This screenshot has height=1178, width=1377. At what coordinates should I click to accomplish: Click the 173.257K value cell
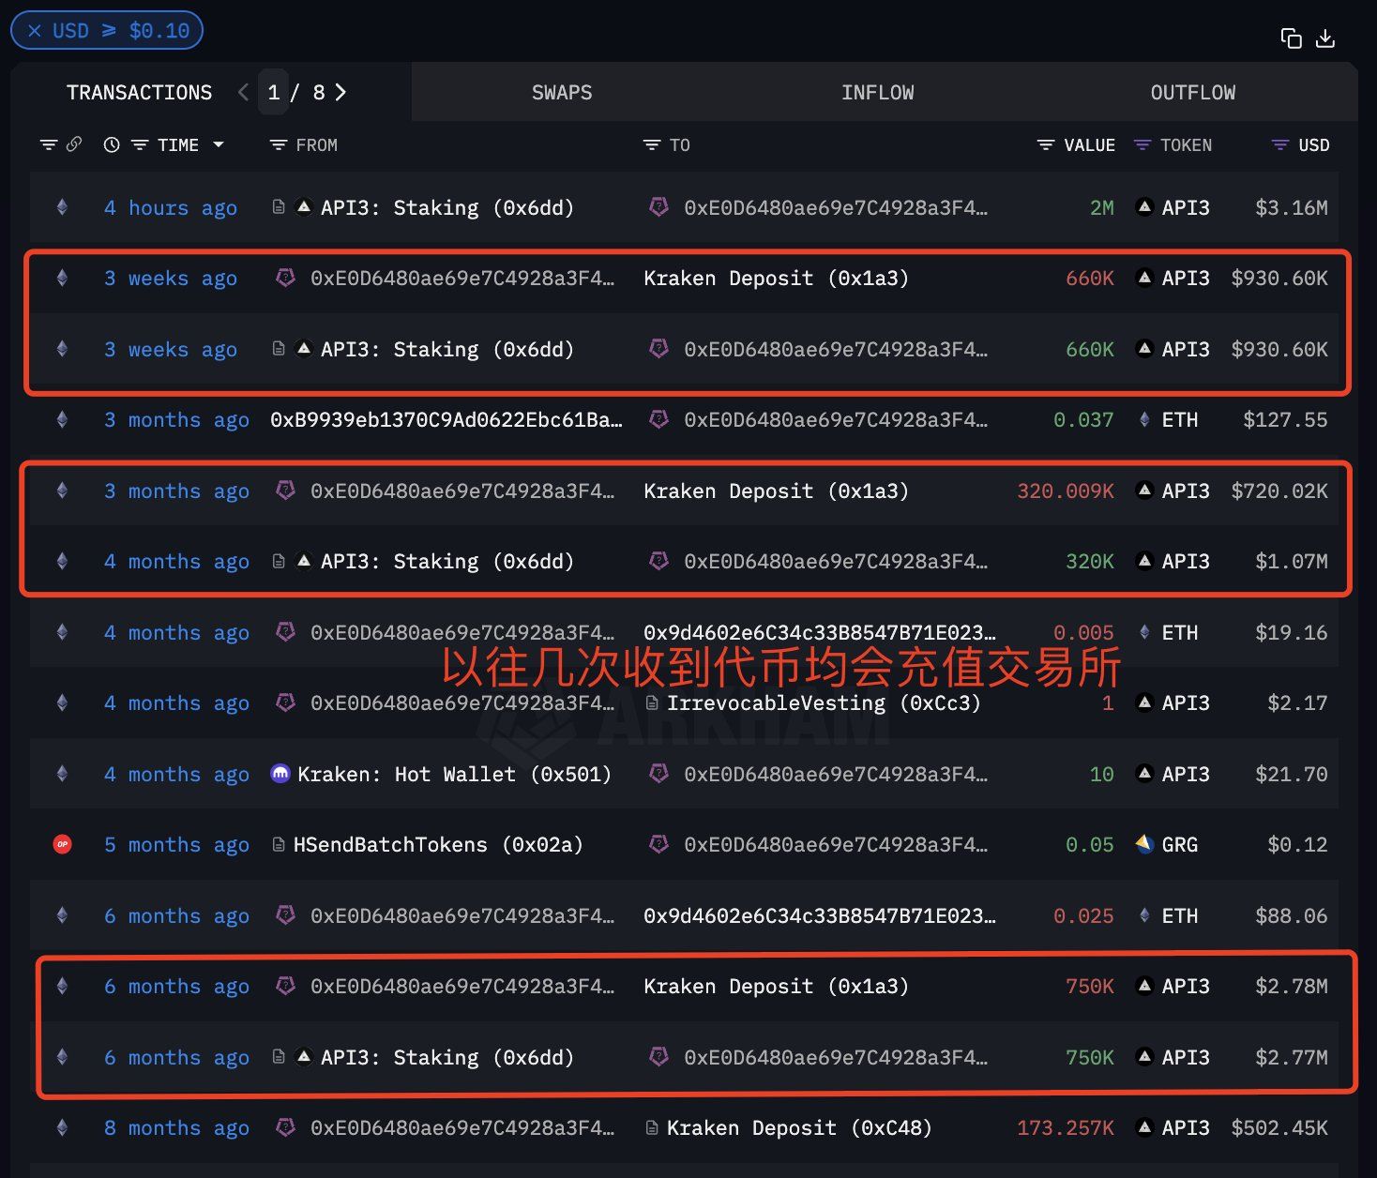[1065, 1128]
